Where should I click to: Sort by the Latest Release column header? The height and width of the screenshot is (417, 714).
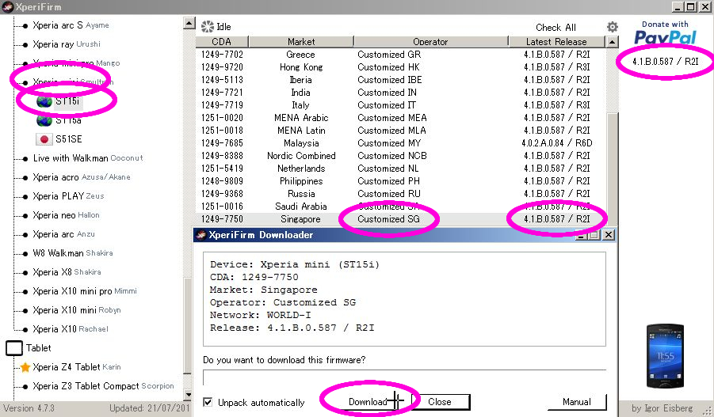coord(556,42)
